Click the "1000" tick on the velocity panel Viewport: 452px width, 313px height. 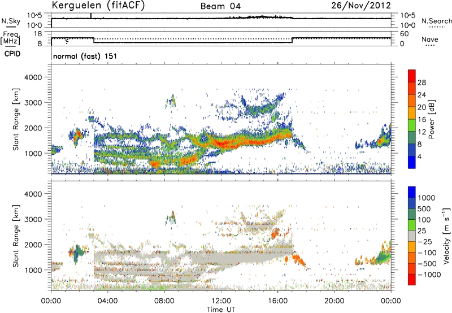click(33, 271)
